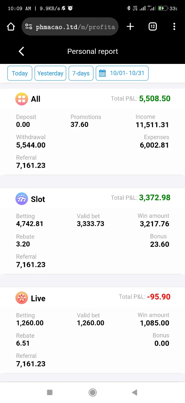Tap the Android back navigation button
Viewport: 185px width, 403px height.
coord(135,392)
